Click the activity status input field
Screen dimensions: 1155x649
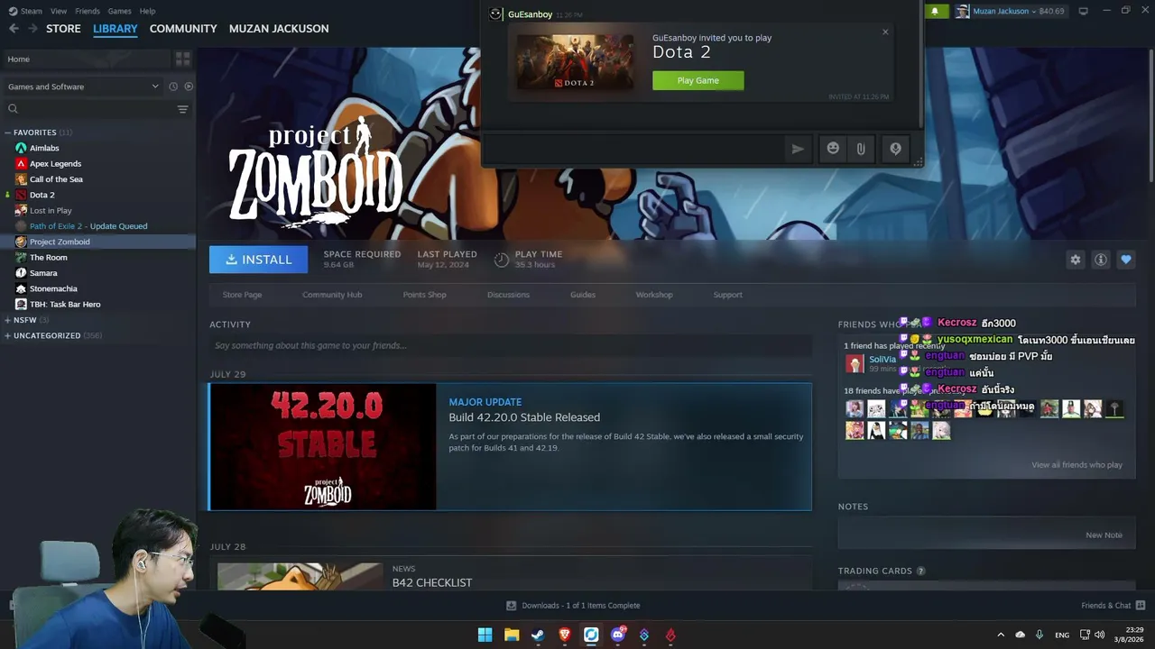click(511, 345)
